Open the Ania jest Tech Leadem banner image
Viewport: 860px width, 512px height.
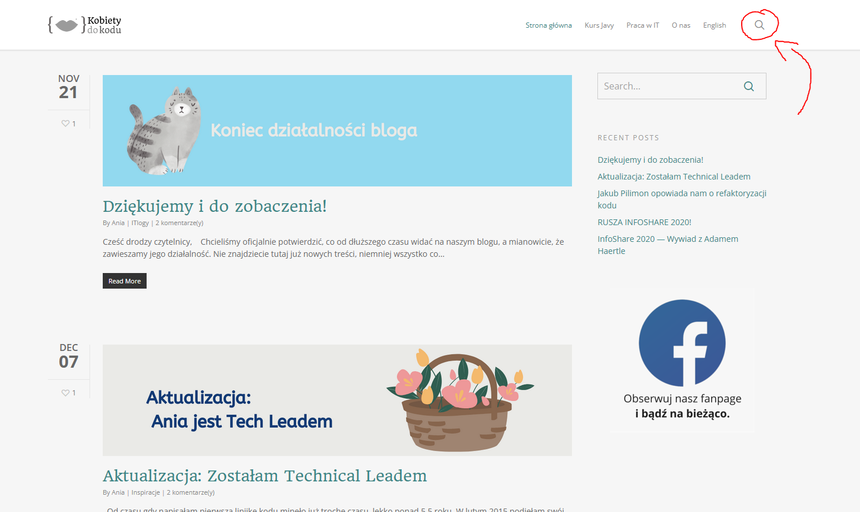337,400
